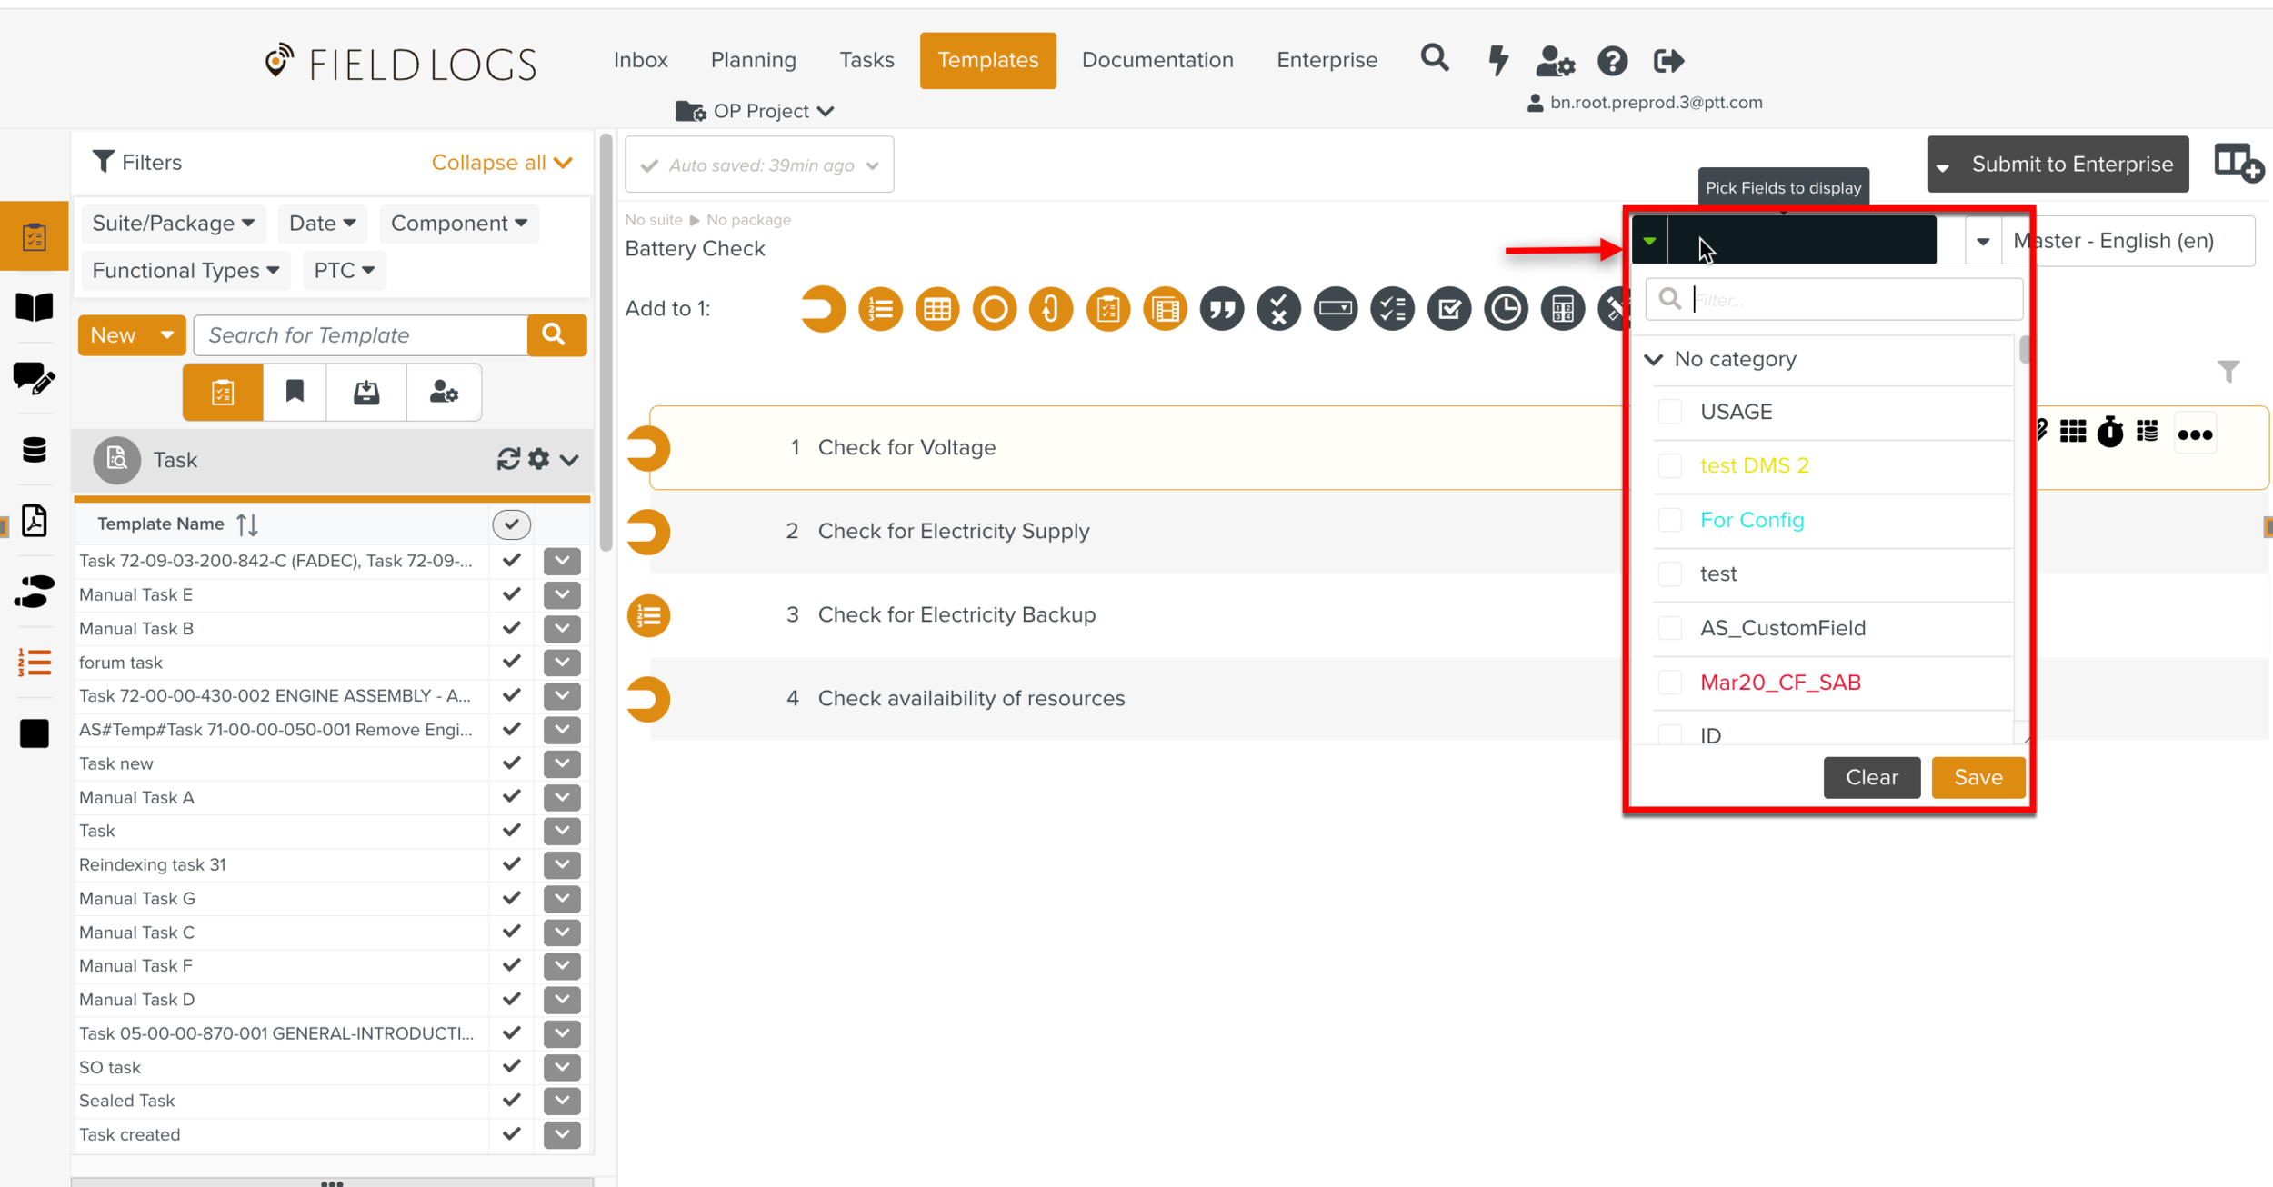Click the lightning bolt quick actions icon
Screen dimensions: 2273x1187
pos(1497,60)
